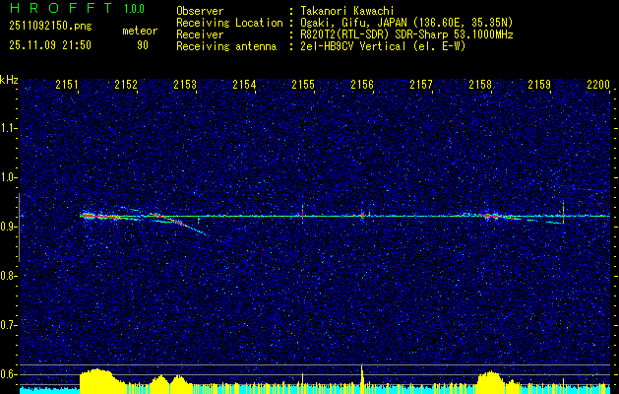This screenshot has height=394, width=619.
Task: Click the 2151 time axis label
Action: click(x=67, y=84)
